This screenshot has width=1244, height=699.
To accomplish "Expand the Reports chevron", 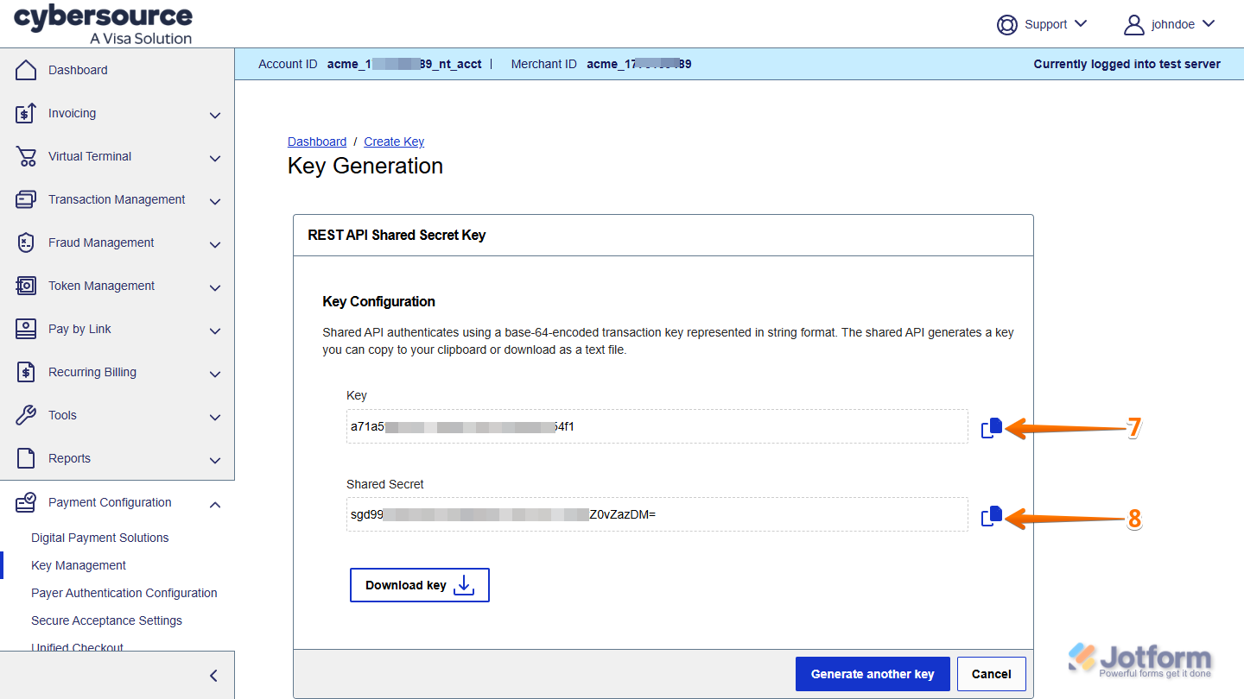I will pos(215,460).
